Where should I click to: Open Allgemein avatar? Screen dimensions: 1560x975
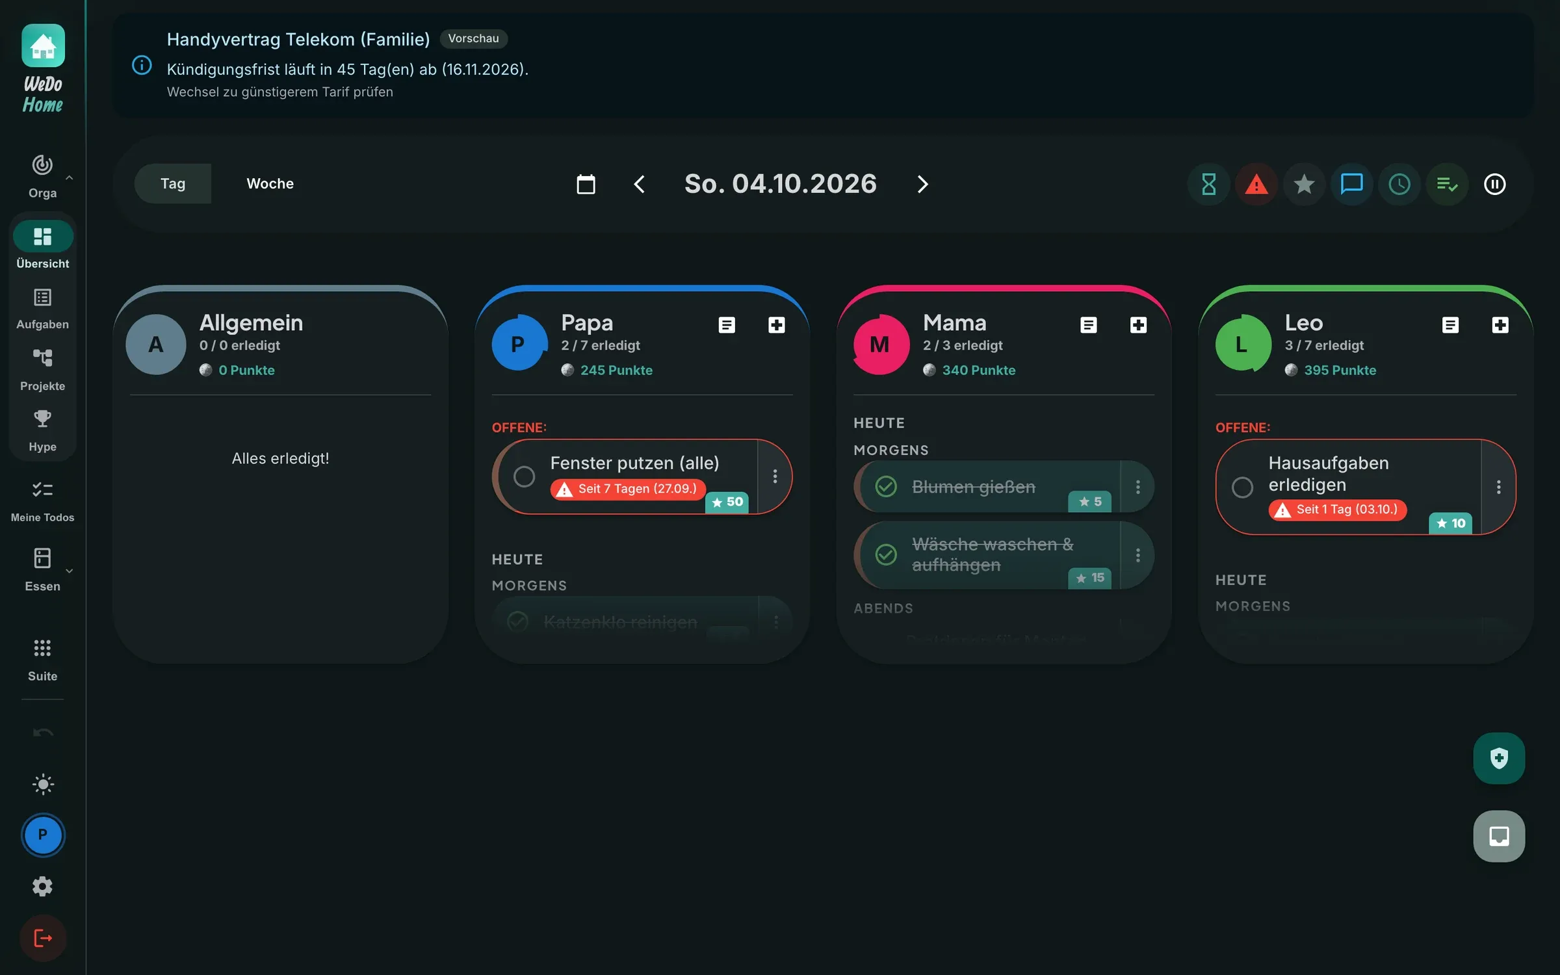pyautogui.click(x=156, y=344)
